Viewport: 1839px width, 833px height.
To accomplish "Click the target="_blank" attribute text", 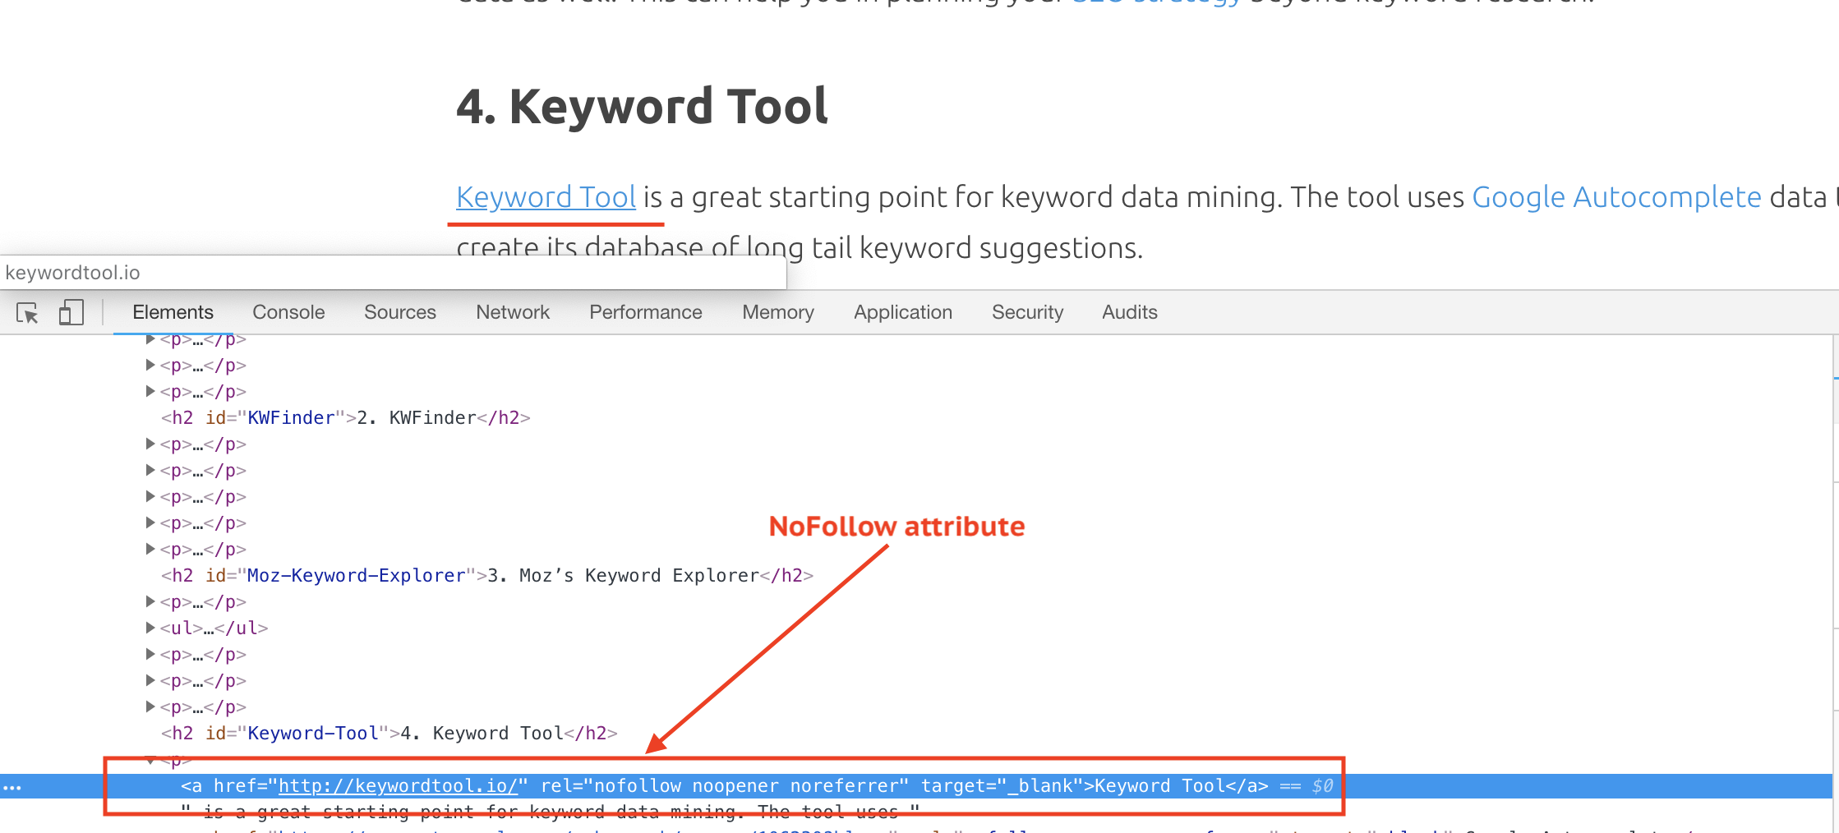I will [x=1002, y=786].
